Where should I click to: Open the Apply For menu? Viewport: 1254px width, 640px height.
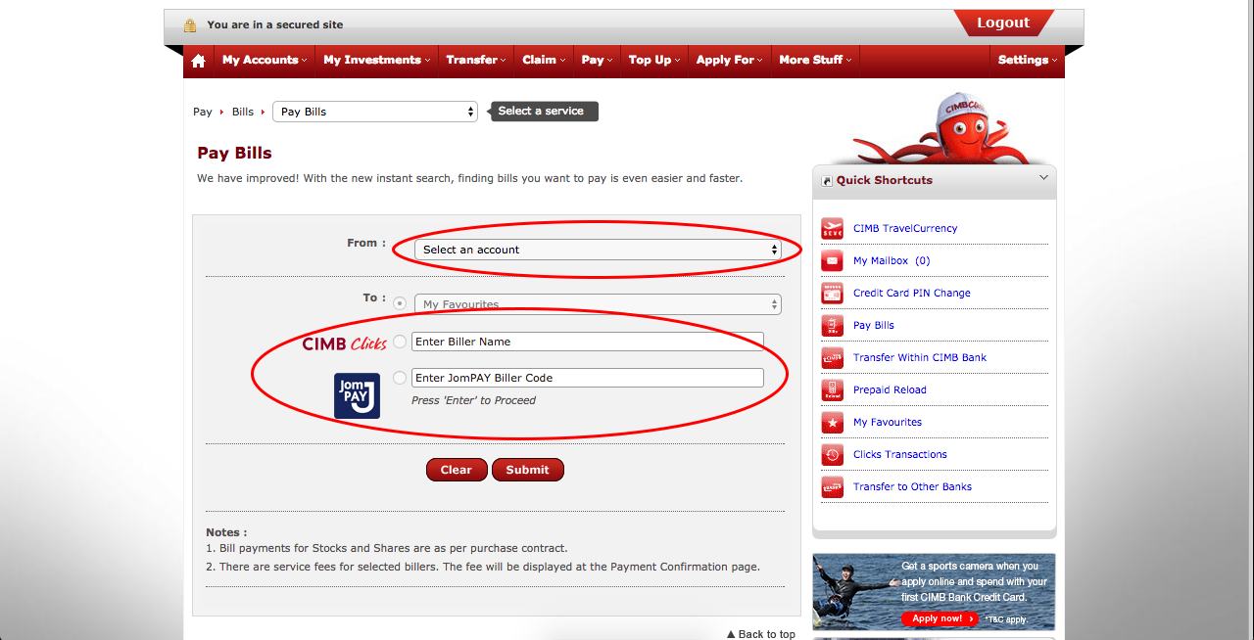[730, 60]
